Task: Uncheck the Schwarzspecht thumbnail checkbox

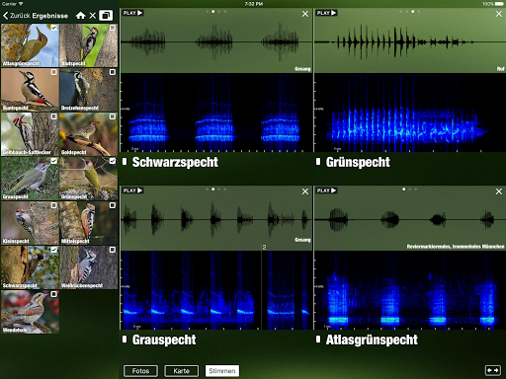Action: tap(53, 250)
